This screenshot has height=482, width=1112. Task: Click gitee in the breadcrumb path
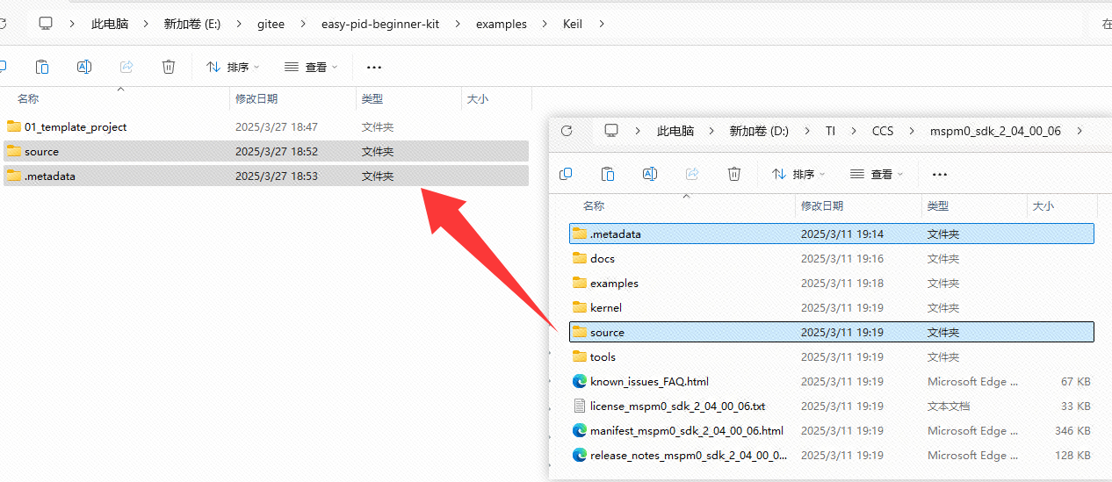coord(271,24)
